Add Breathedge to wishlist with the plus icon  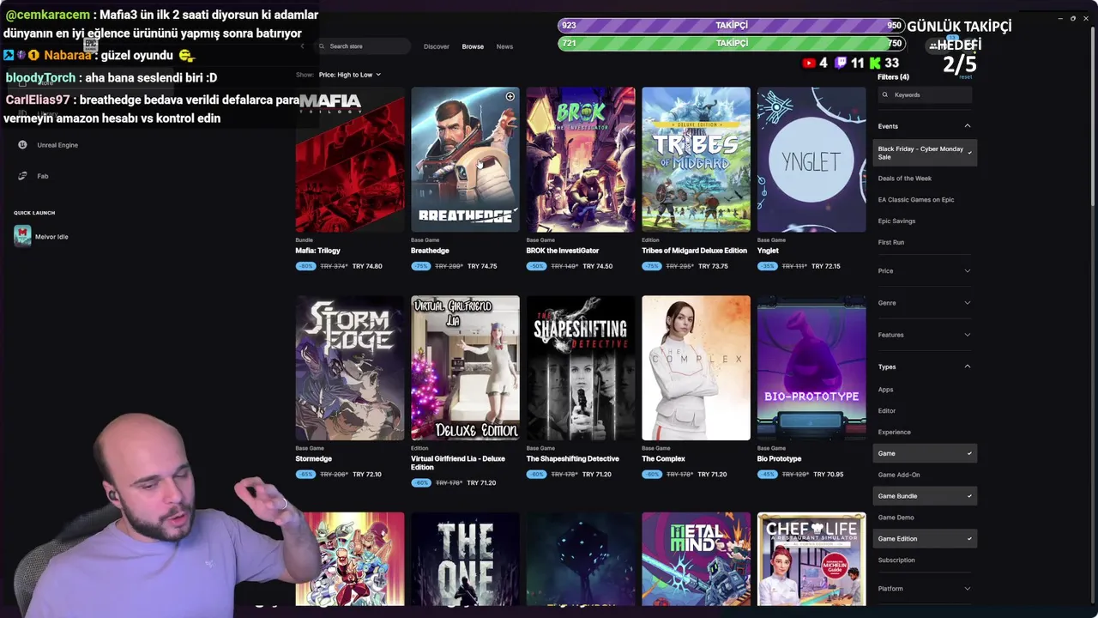click(x=510, y=97)
